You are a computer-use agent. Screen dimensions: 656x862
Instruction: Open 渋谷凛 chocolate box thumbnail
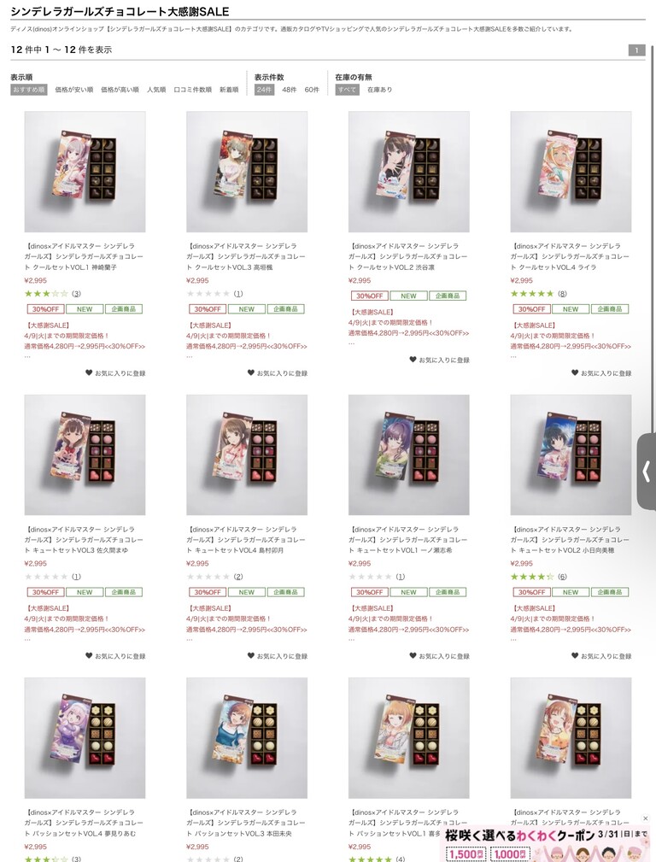tap(408, 172)
